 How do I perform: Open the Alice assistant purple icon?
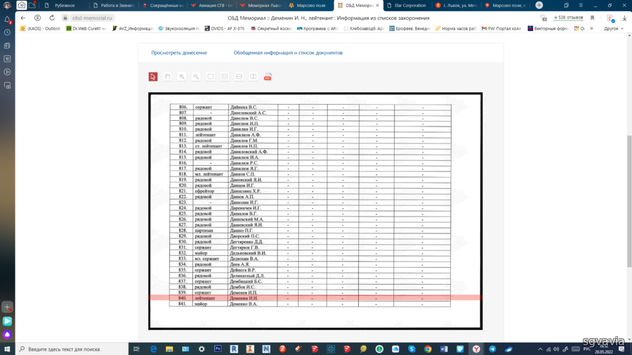(x=7, y=335)
